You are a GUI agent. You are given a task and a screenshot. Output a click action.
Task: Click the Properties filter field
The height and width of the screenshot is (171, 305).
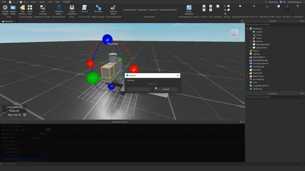[274, 97]
